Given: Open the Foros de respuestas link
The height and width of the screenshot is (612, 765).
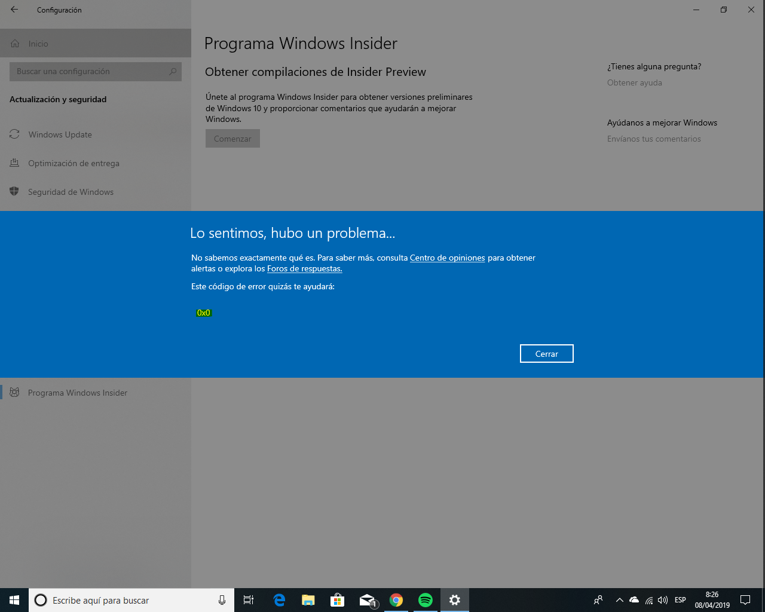Looking at the screenshot, I should (304, 269).
